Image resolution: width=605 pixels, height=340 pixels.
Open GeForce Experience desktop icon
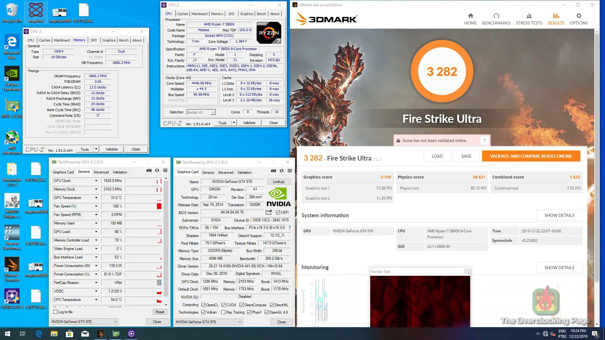pyautogui.click(x=12, y=78)
